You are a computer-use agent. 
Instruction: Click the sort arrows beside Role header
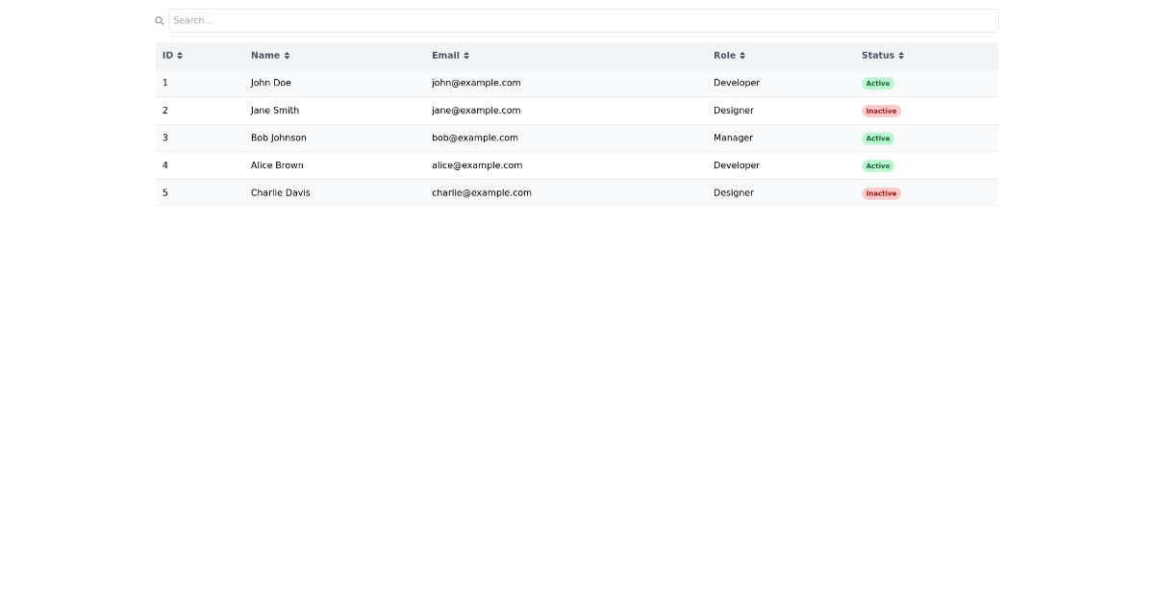(x=742, y=55)
